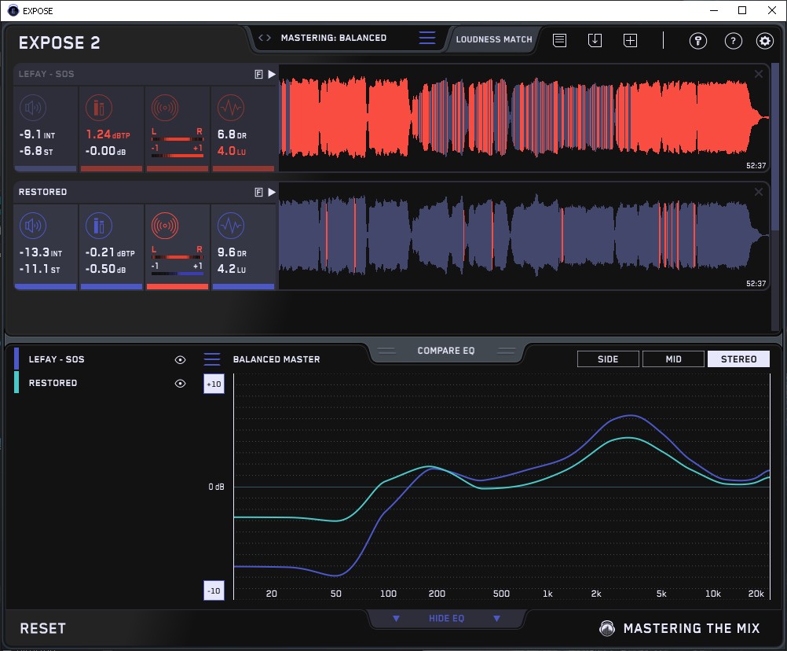Add a new track with plus icon

coord(630,40)
